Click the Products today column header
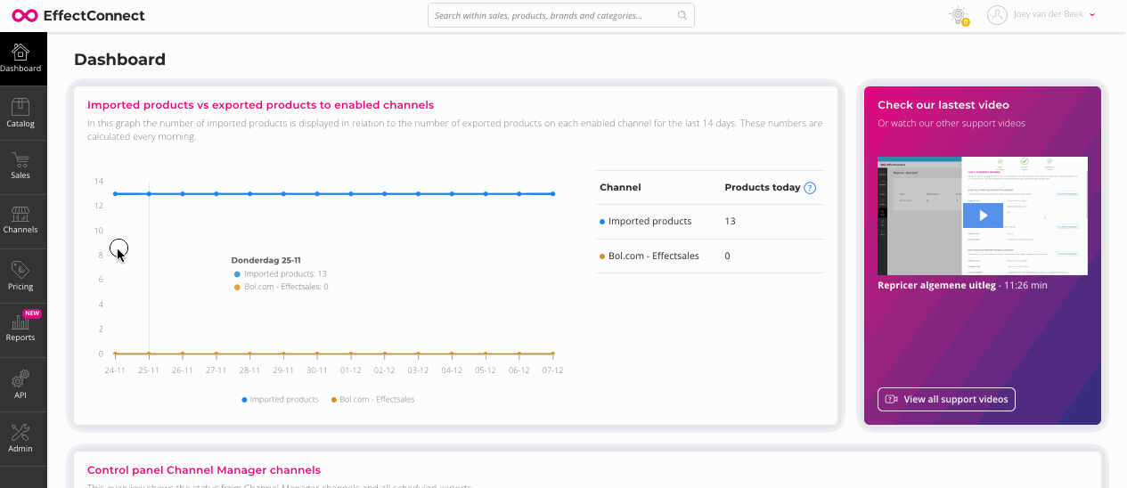The width and height of the screenshot is (1127, 488). (x=763, y=188)
